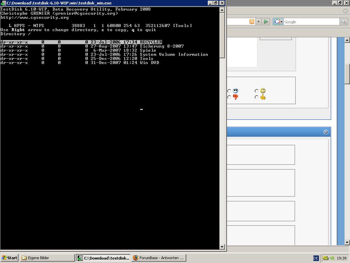This screenshot has height=263, width=350.
Task: Open the Google search engine dropdown
Action: pyautogui.click(x=278, y=22)
